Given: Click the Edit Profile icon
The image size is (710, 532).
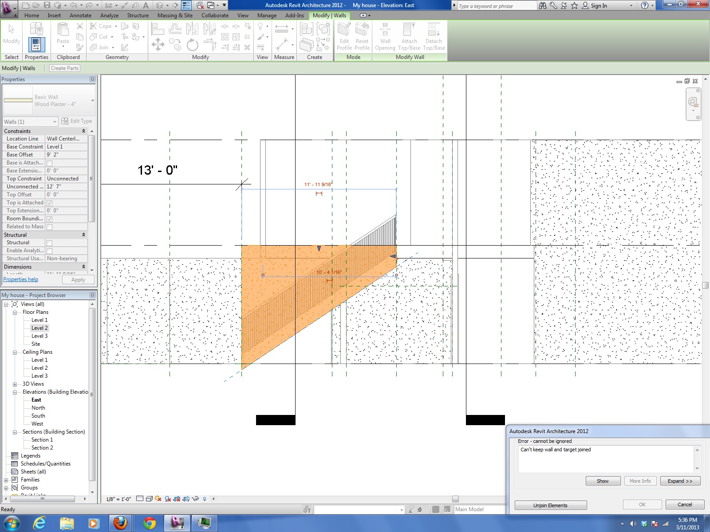Looking at the screenshot, I should (344, 30).
